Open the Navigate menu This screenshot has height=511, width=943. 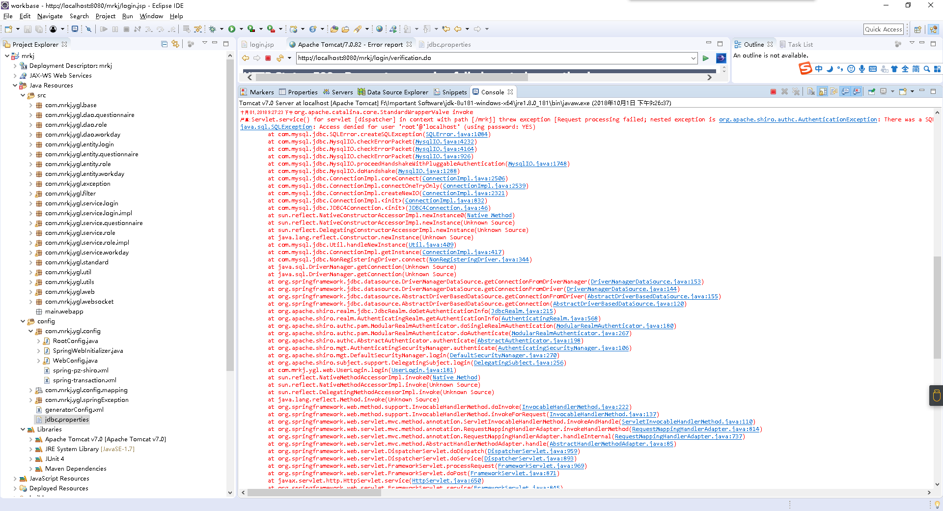[x=50, y=16]
